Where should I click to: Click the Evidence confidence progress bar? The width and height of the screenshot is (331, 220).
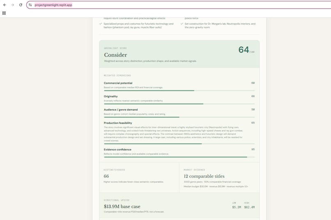click(x=179, y=157)
